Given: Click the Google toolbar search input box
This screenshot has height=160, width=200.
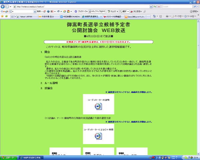Looking at the screenshot, I should coord(22,11).
